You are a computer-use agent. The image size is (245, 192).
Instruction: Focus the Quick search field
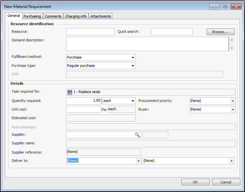point(171,32)
